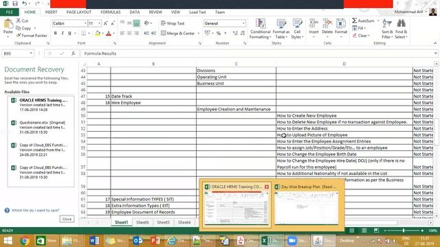Image resolution: width=440 pixels, height=247 pixels.
Task: Select recovered file ORACLE HRMS Training
Action: point(41,105)
